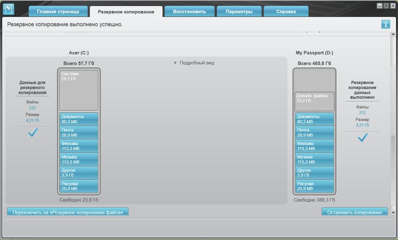Click Переключить на «Резервное копирование файла»

pos(68,212)
